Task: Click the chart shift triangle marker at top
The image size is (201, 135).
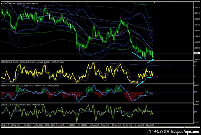Action: 154,3
